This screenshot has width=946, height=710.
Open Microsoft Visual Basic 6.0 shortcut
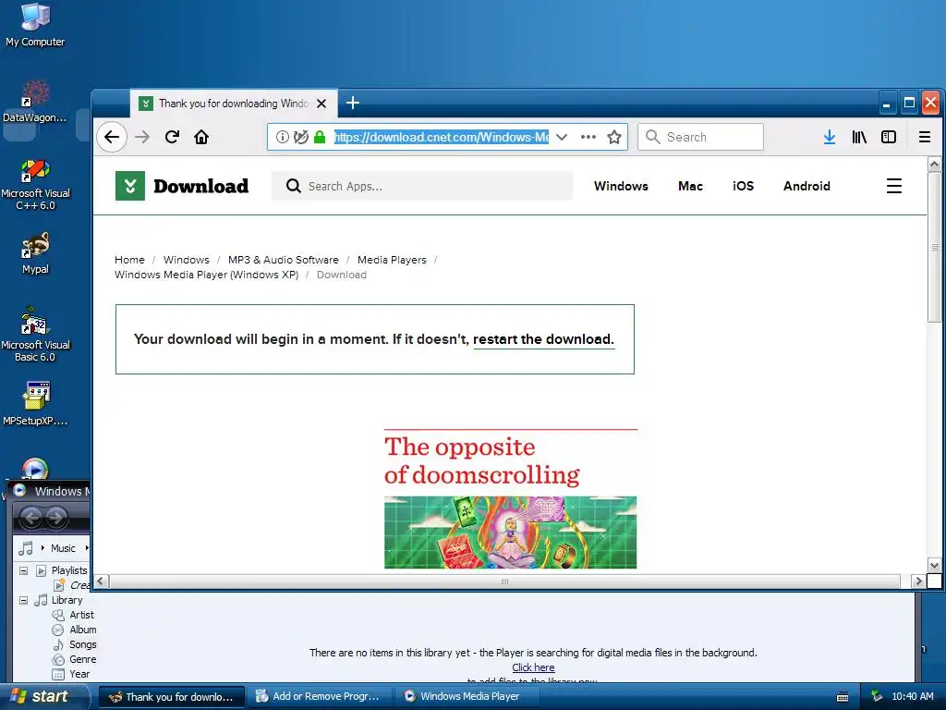pos(35,335)
